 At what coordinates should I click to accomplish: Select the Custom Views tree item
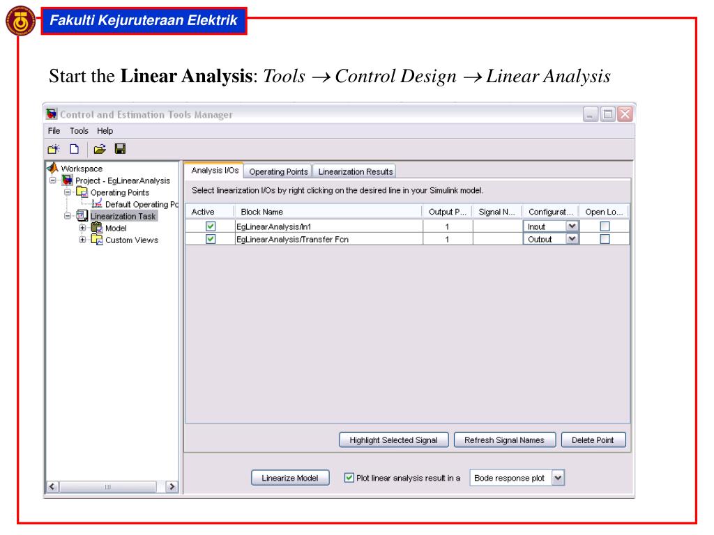coord(132,240)
